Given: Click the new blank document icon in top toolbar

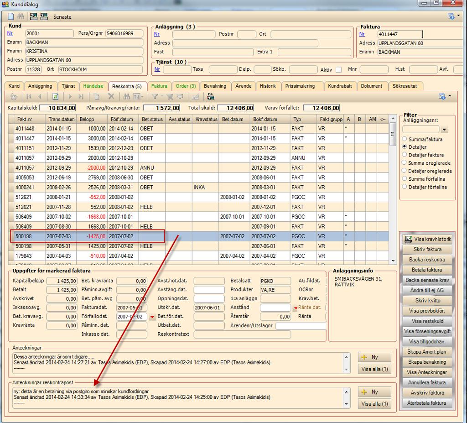Looking at the screenshot, I should click(x=11, y=16).
